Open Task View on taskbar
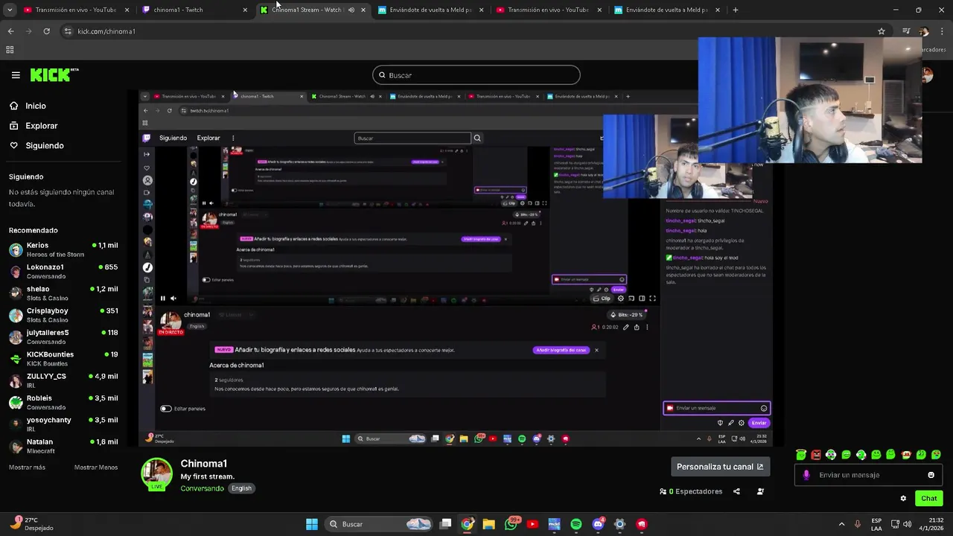The image size is (953, 536). point(445,524)
